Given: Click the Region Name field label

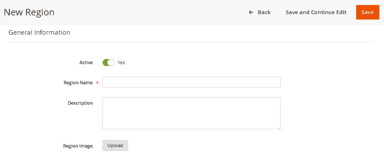Looking at the screenshot, I should point(78,83).
